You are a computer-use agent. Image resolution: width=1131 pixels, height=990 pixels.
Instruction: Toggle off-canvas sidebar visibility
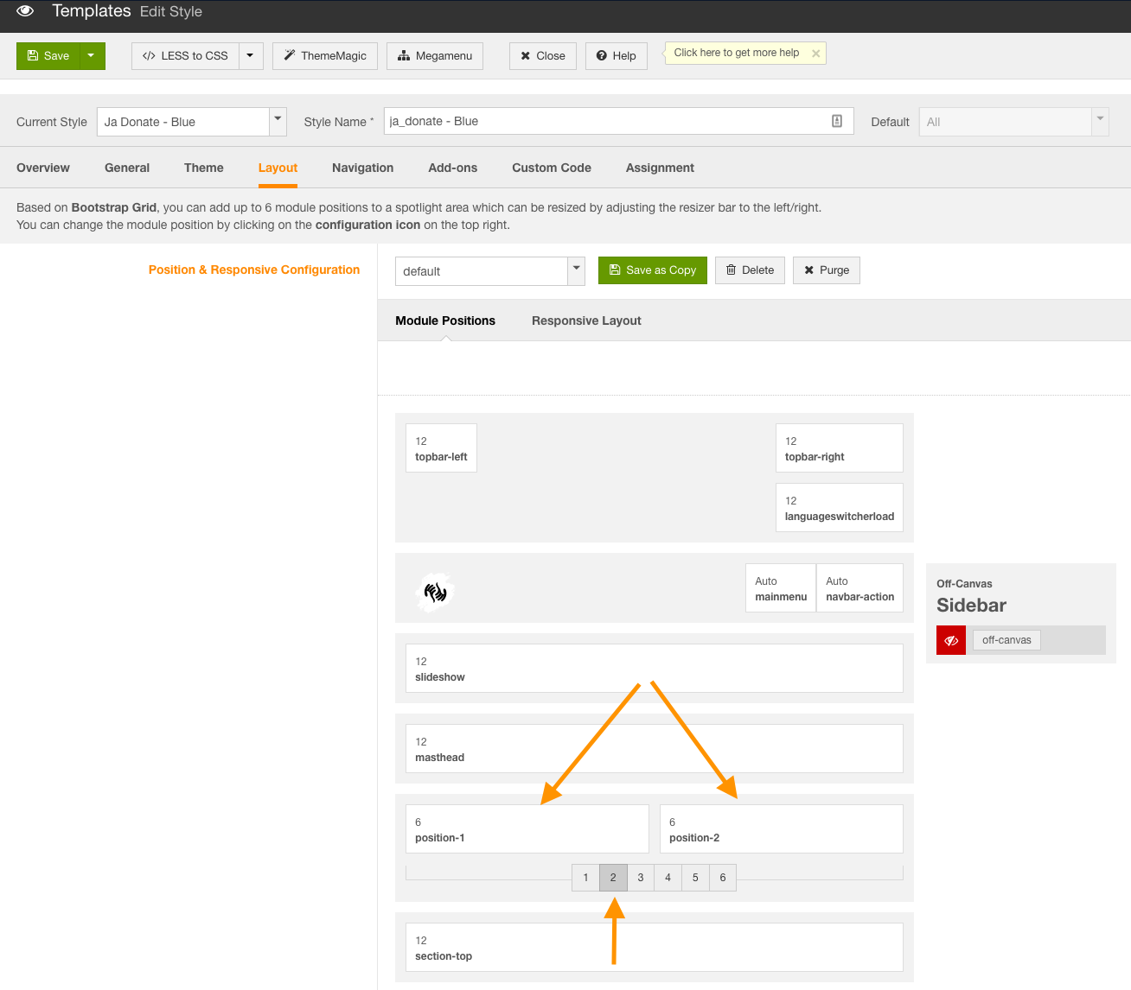[x=951, y=640]
